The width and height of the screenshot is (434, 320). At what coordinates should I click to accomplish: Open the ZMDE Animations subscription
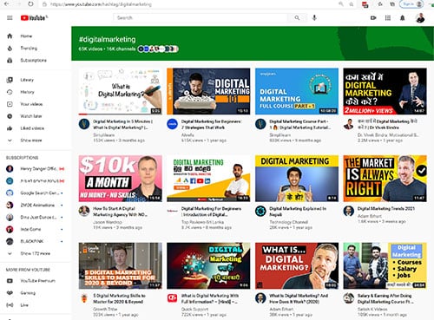pyautogui.click(x=36, y=206)
